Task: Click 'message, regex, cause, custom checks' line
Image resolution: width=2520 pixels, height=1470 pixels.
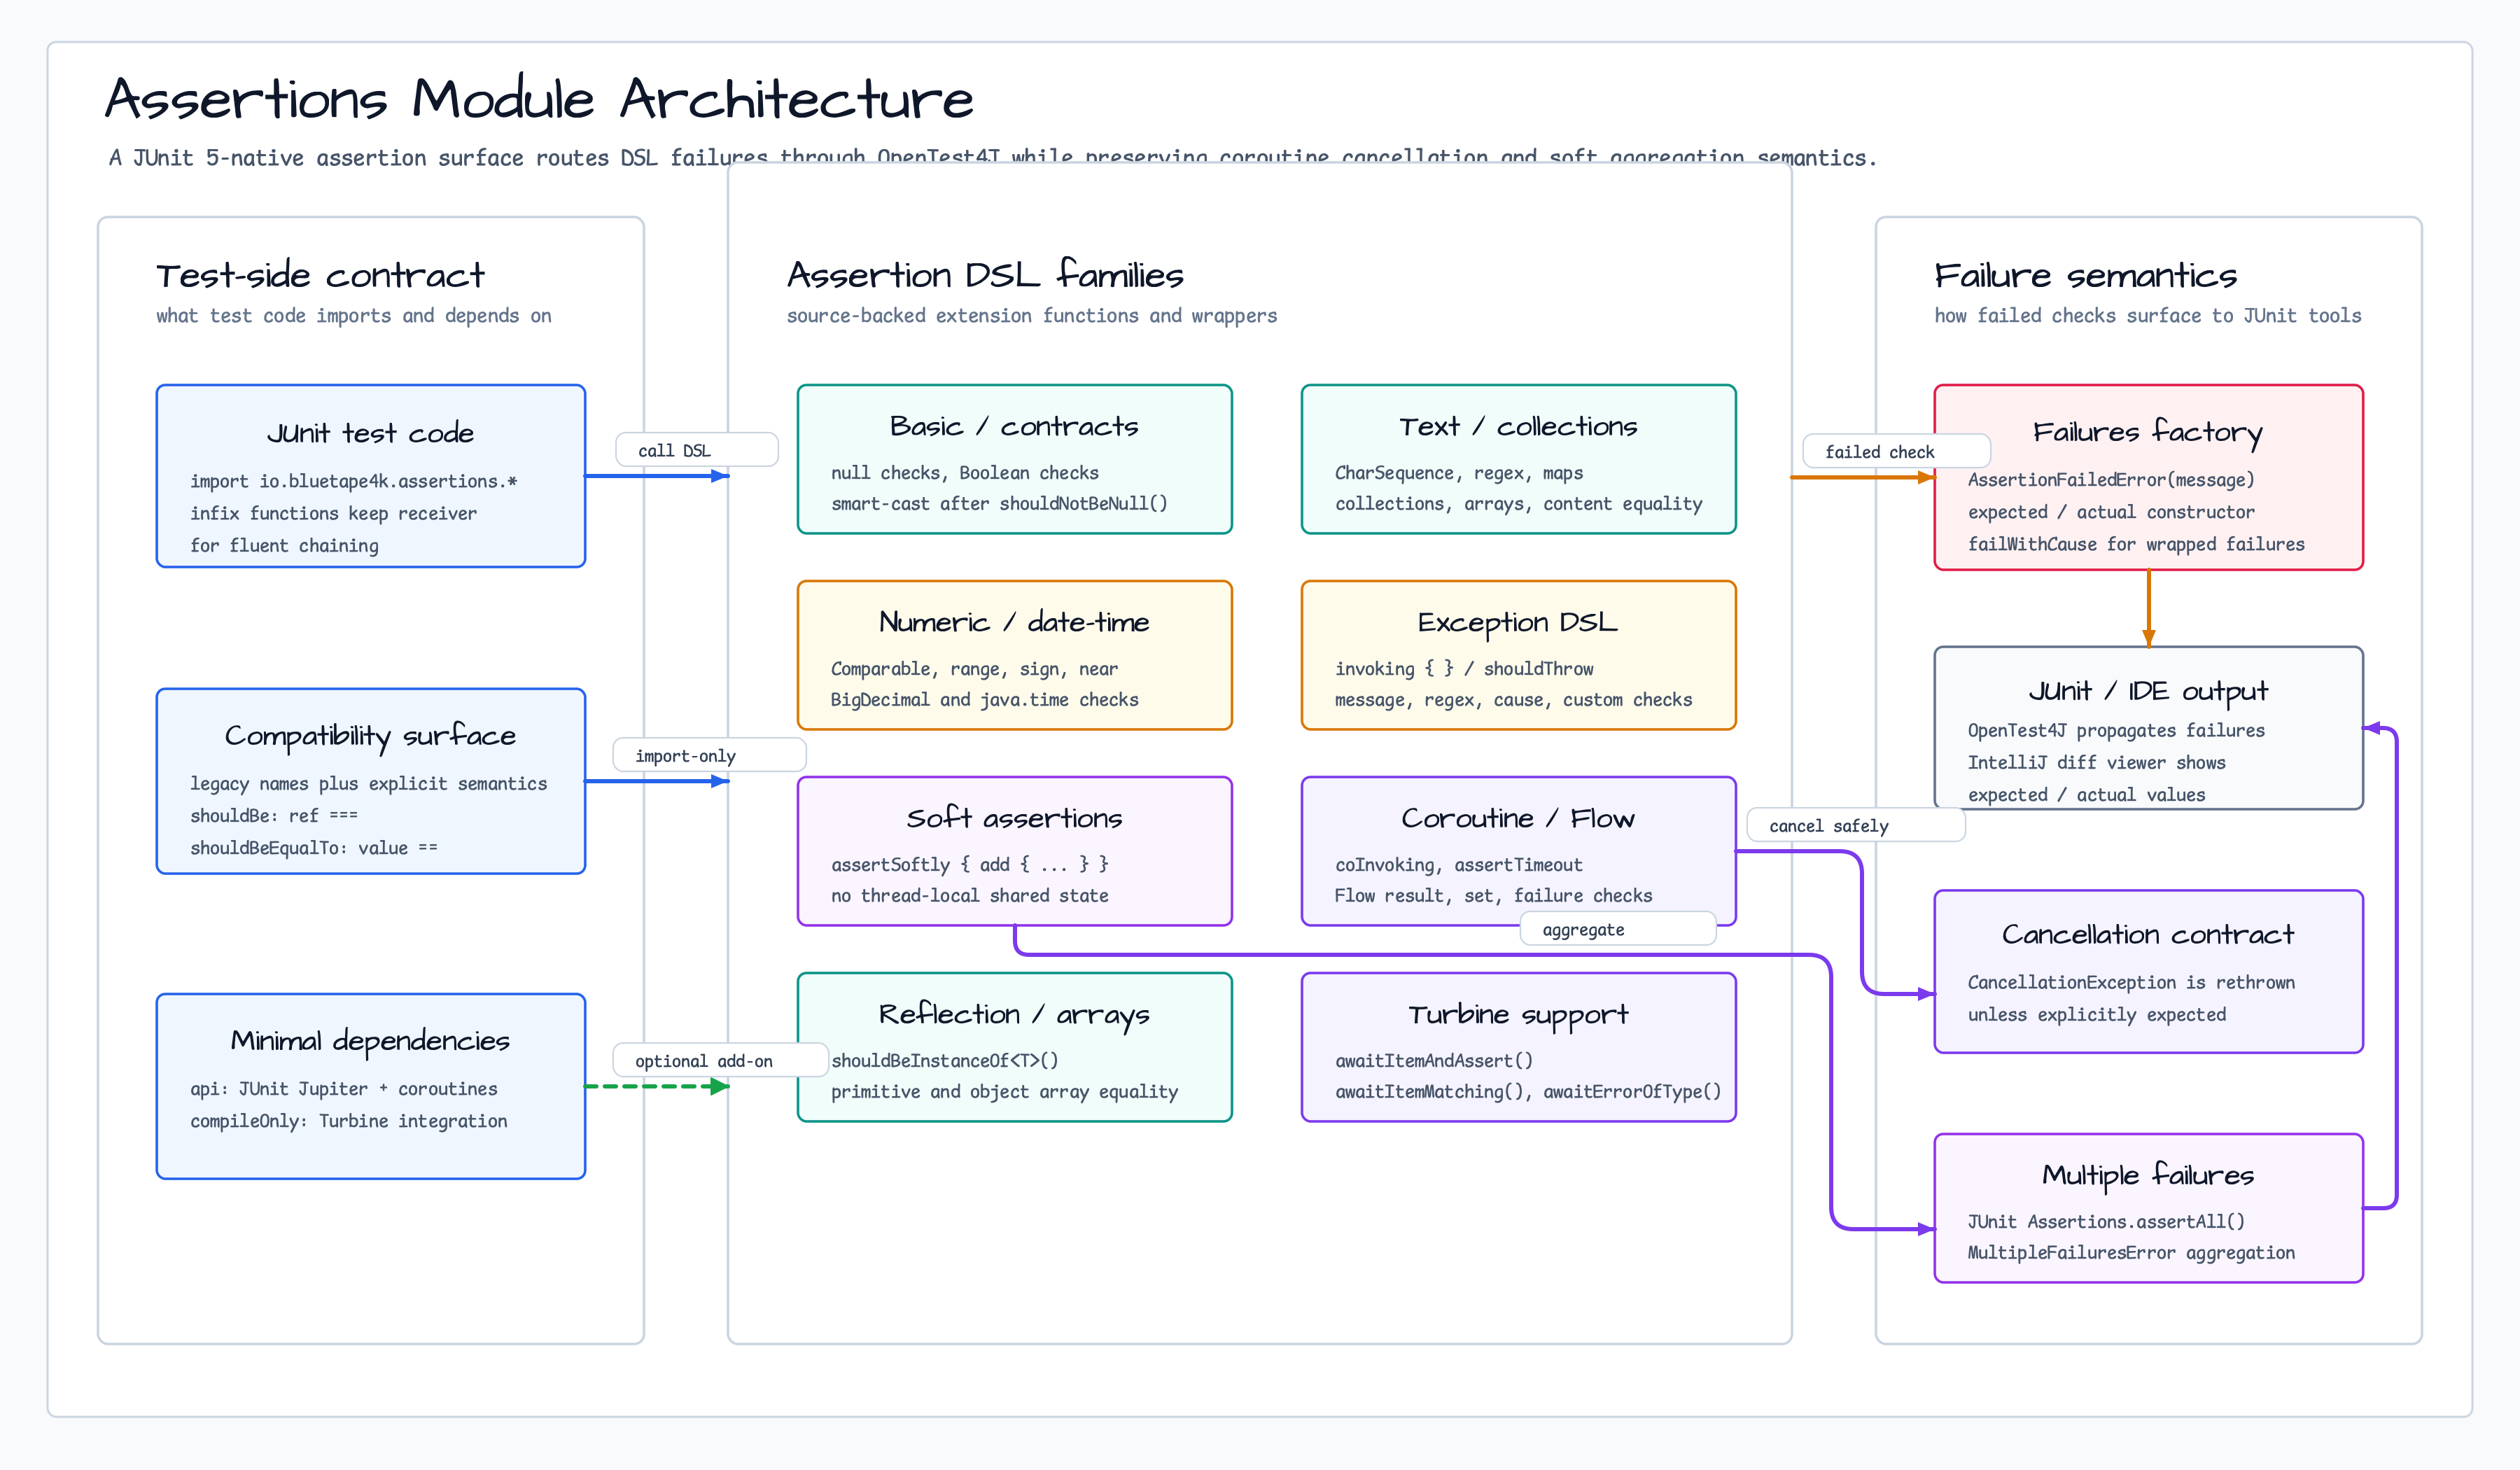Action: (x=1513, y=699)
